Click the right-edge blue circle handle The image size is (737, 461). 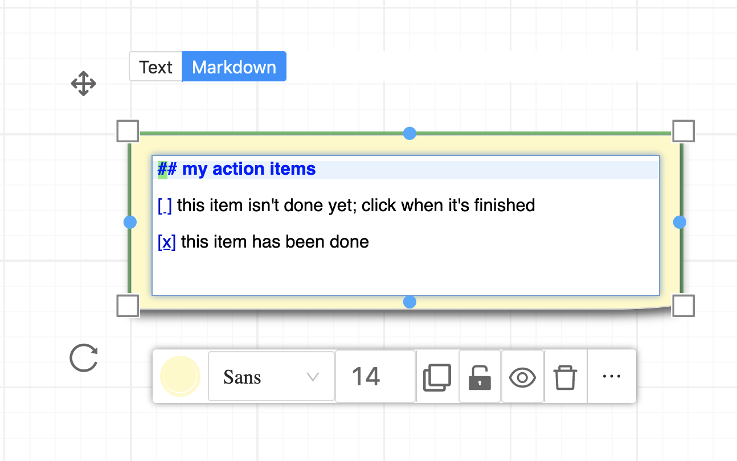tap(679, 222)
